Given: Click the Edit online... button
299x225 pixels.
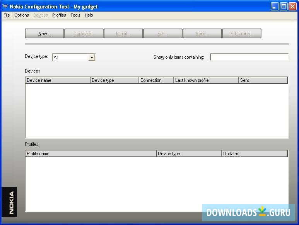Looking at the screenshot, I should pyautogui.click(x=242, y=34).
